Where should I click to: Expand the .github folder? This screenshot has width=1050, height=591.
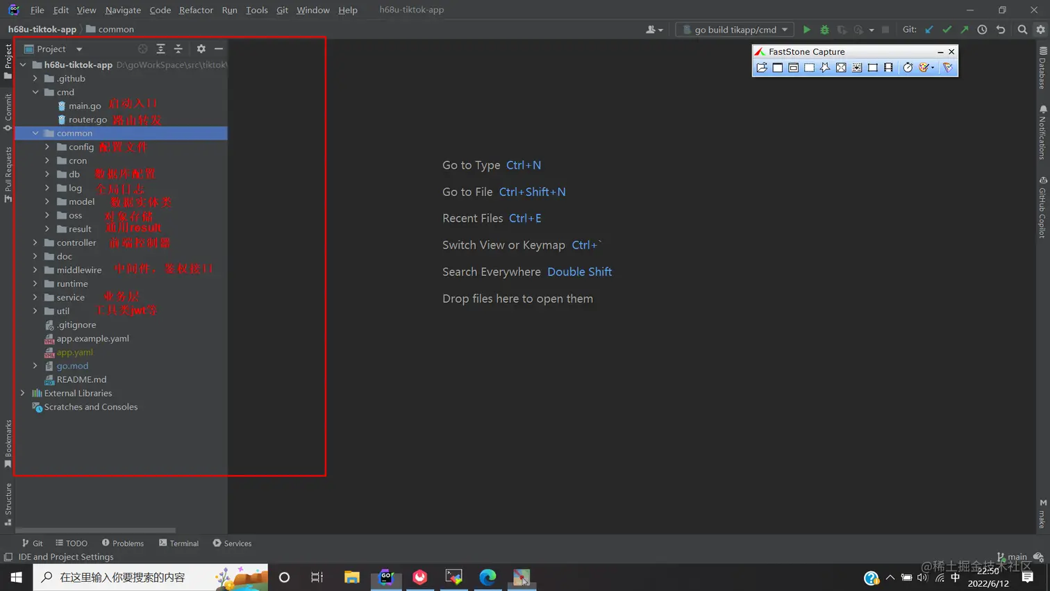click(35, 78)
